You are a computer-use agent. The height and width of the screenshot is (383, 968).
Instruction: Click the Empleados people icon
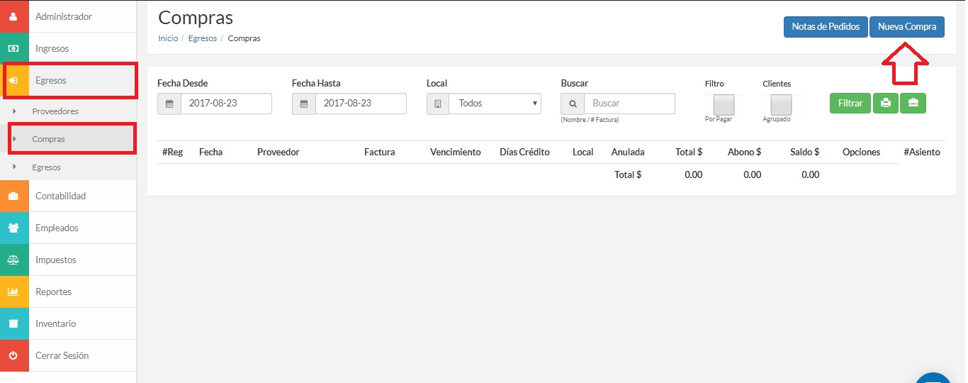point(13,228)
